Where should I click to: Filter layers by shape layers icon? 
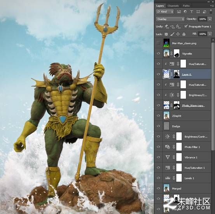[x=198, y=12]
